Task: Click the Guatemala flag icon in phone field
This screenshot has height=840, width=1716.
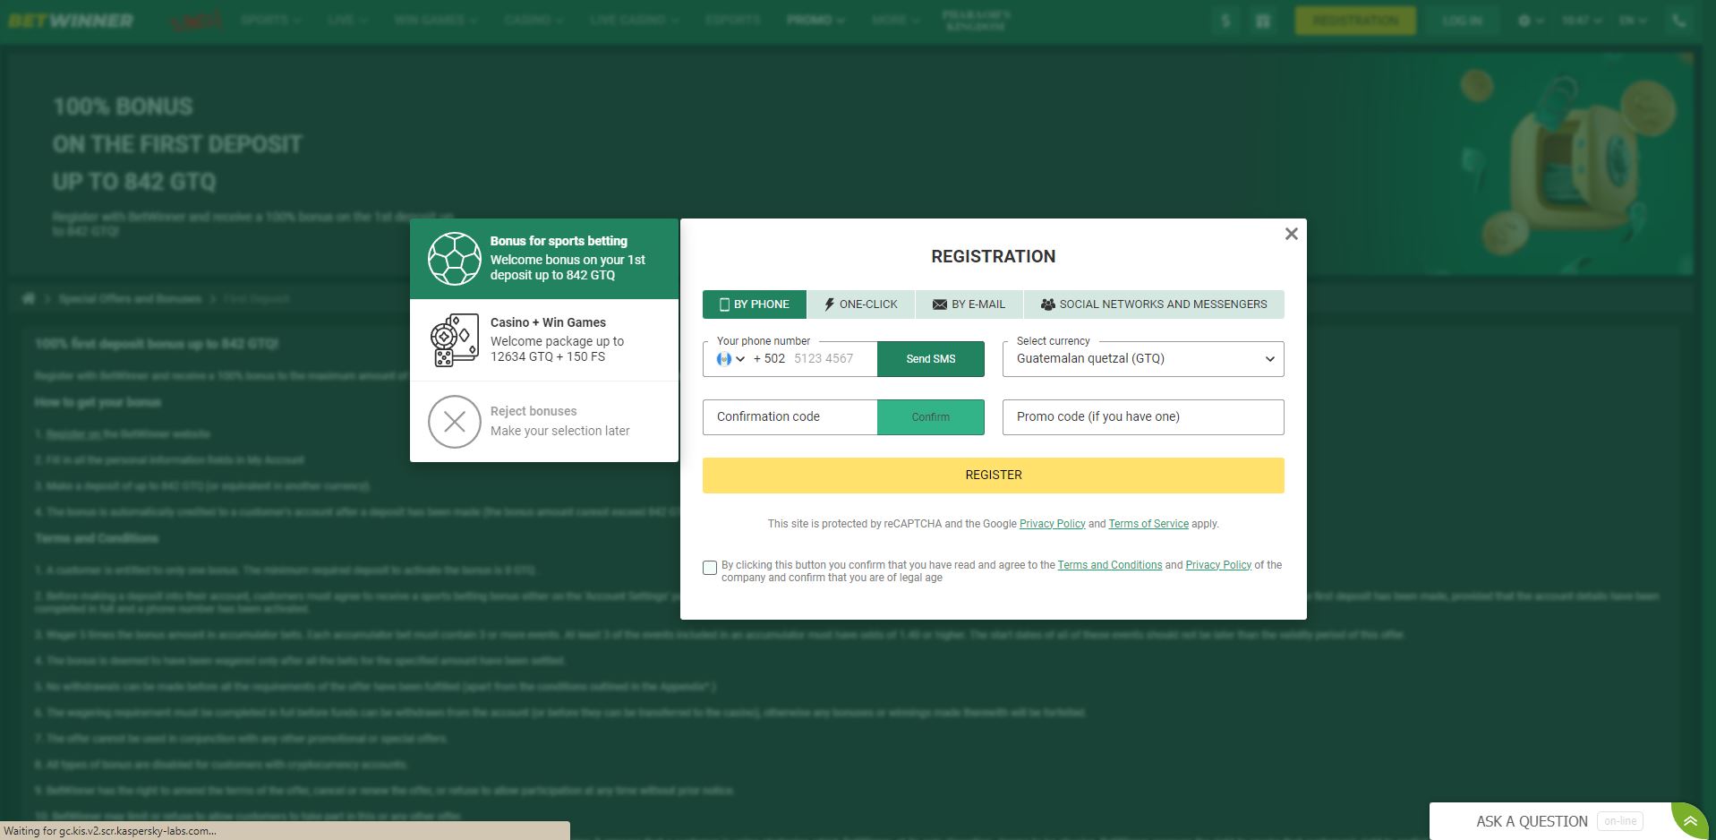Action: tap(724, 359)
